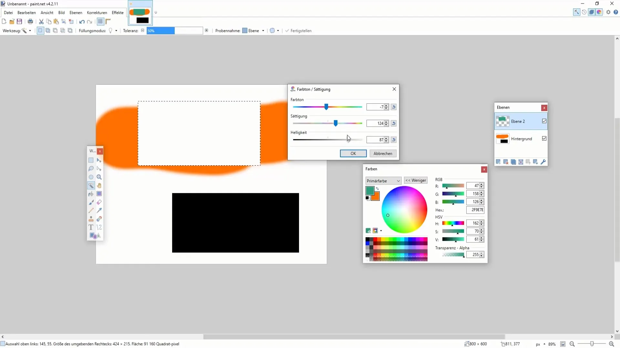Click the << Weniger button
Image resolution: width=620 pixels, height=348 pixels.
[416, 180]
